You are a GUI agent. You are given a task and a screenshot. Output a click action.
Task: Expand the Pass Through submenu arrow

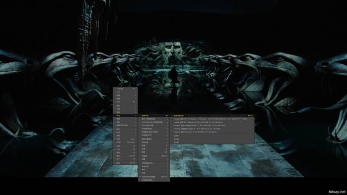pos(167,122)
